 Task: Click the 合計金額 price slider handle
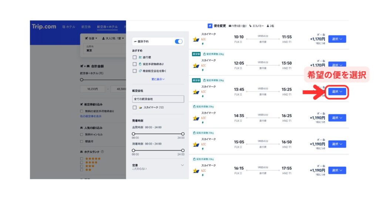(x=82, y=80)
